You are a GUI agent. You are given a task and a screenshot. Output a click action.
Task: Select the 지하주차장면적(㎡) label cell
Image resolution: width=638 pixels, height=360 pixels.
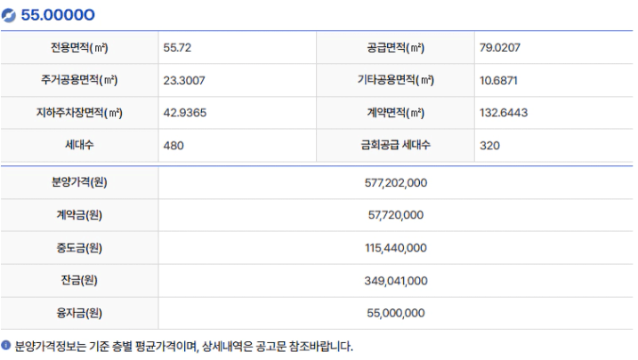click(80, 113)
